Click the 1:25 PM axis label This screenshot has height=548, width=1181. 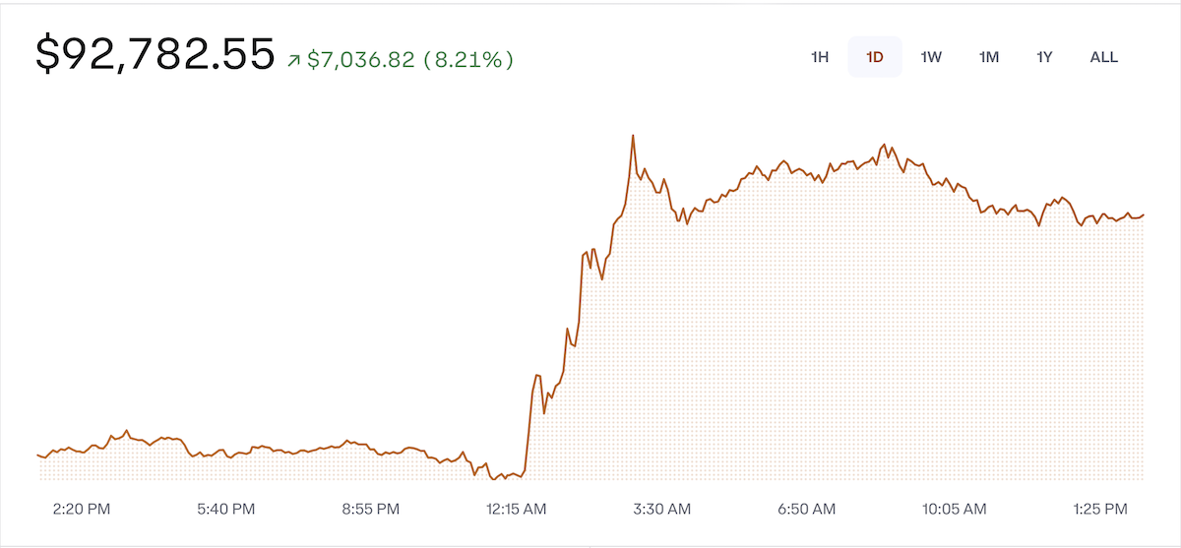[1097, 509]
